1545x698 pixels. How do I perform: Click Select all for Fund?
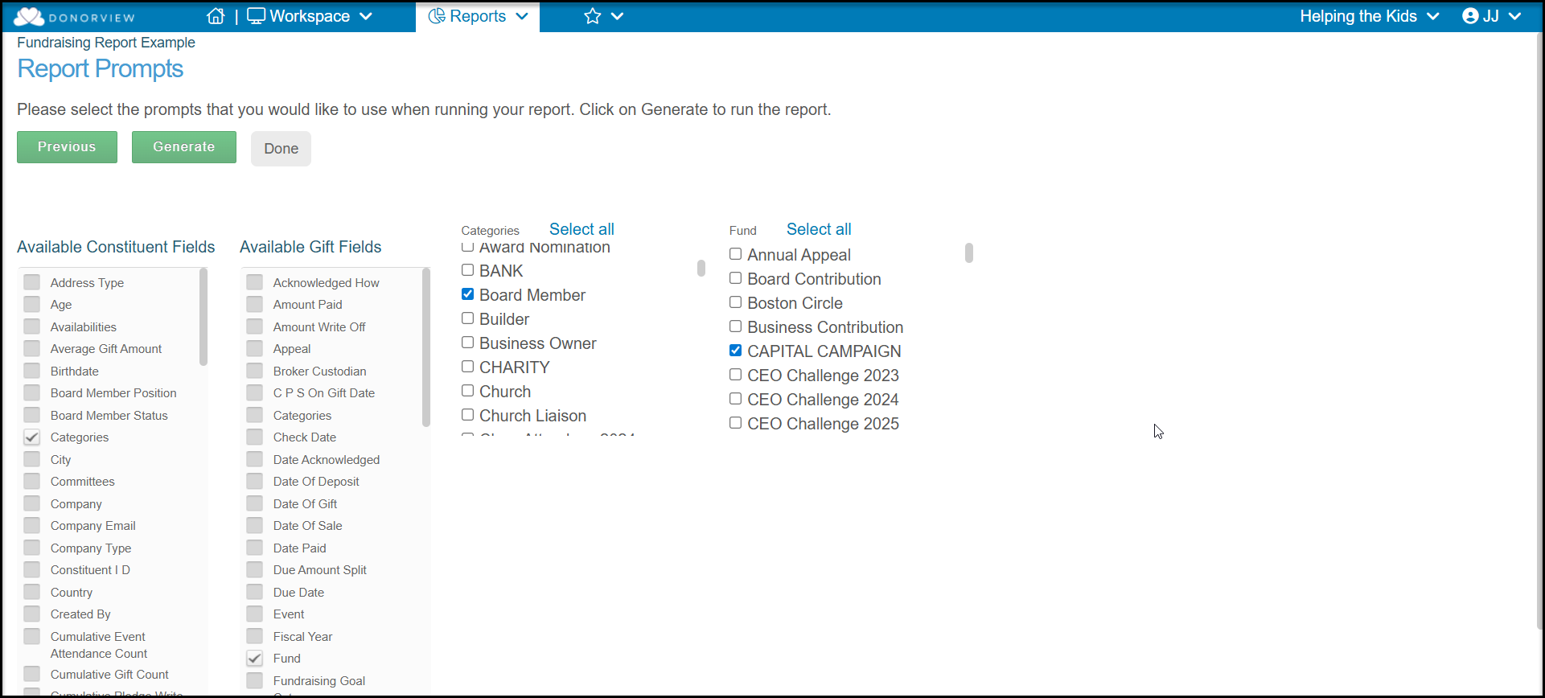(x=819, y=229)
